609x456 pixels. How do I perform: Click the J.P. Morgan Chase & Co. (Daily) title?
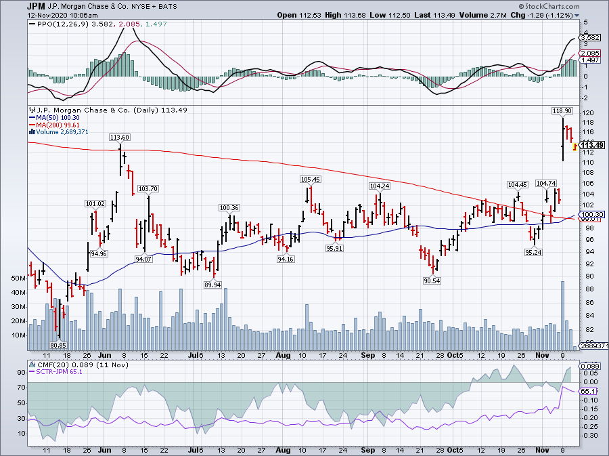coord(98,110)
